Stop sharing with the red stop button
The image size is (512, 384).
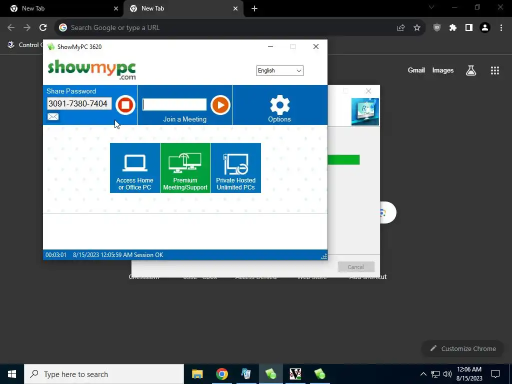pos(125,105)
